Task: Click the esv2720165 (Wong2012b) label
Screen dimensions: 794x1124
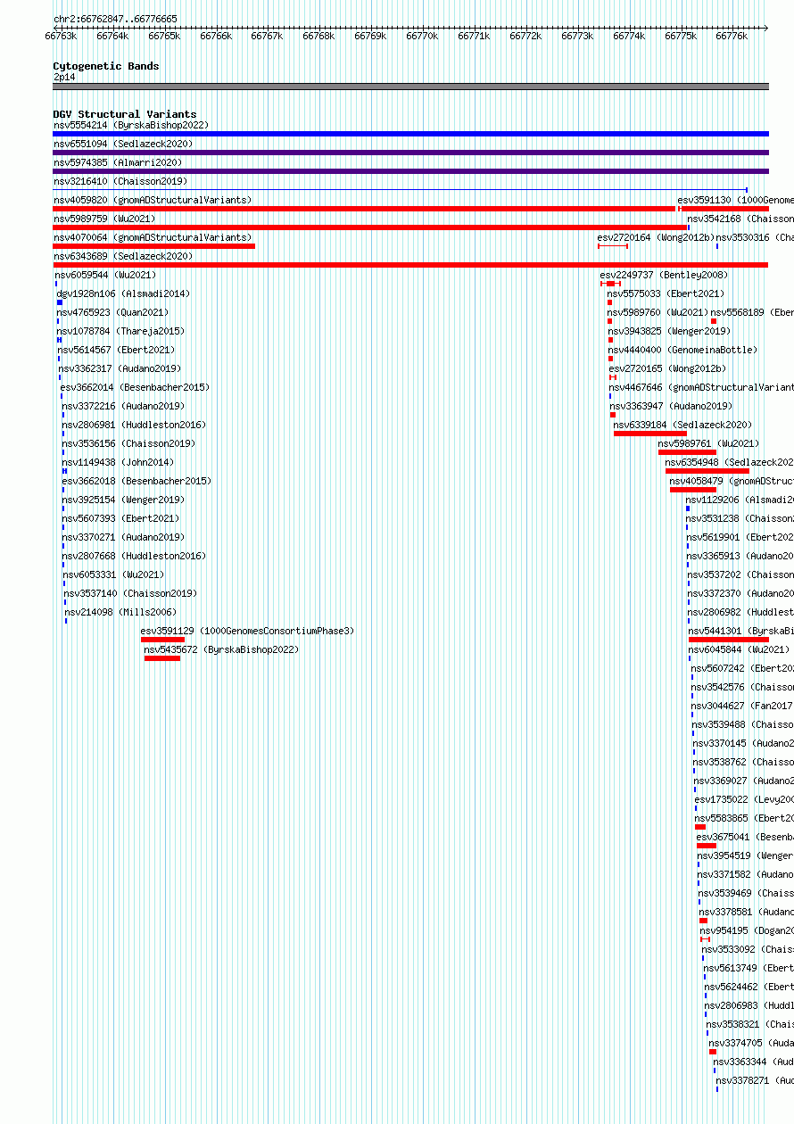Action: 668,368
